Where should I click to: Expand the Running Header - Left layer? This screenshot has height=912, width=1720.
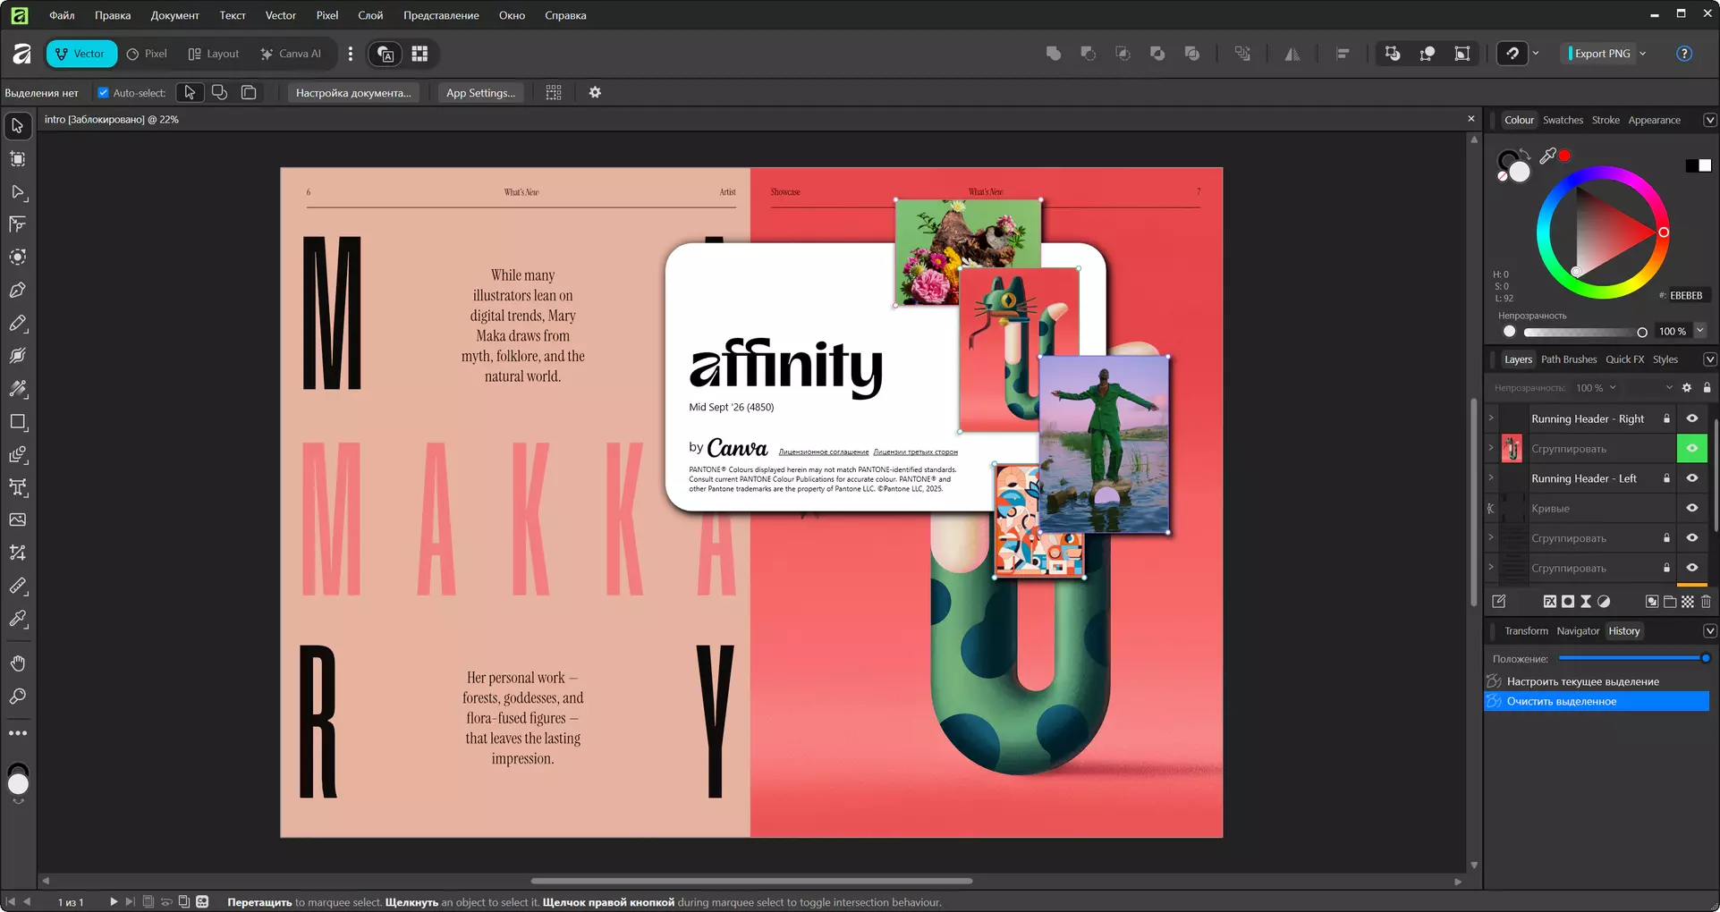tap(1491, 478)
